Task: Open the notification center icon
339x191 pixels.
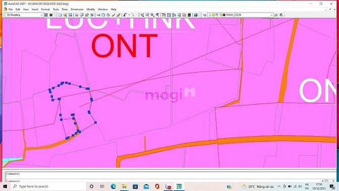Action: (332, 186)
